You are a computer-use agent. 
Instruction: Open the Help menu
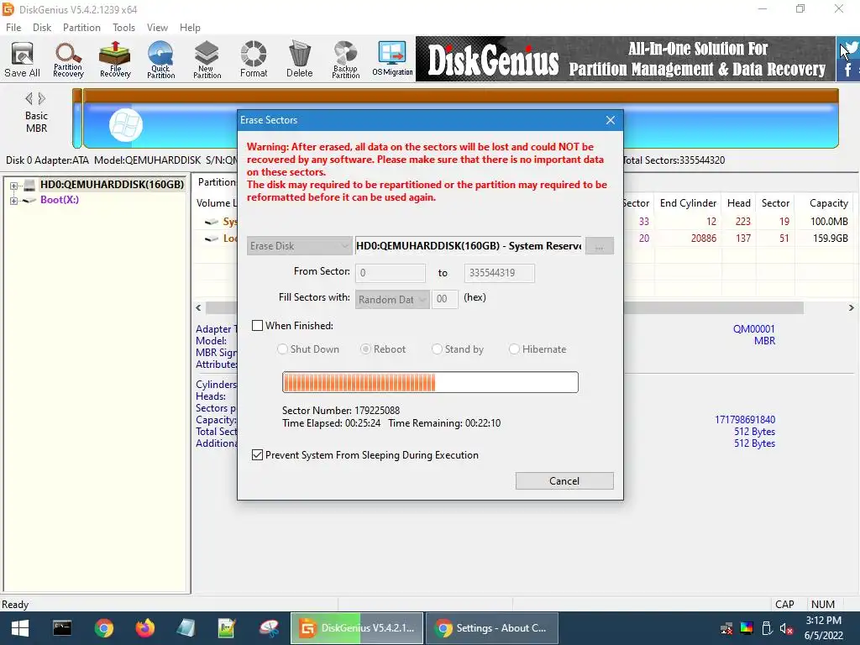coord(190,28)
